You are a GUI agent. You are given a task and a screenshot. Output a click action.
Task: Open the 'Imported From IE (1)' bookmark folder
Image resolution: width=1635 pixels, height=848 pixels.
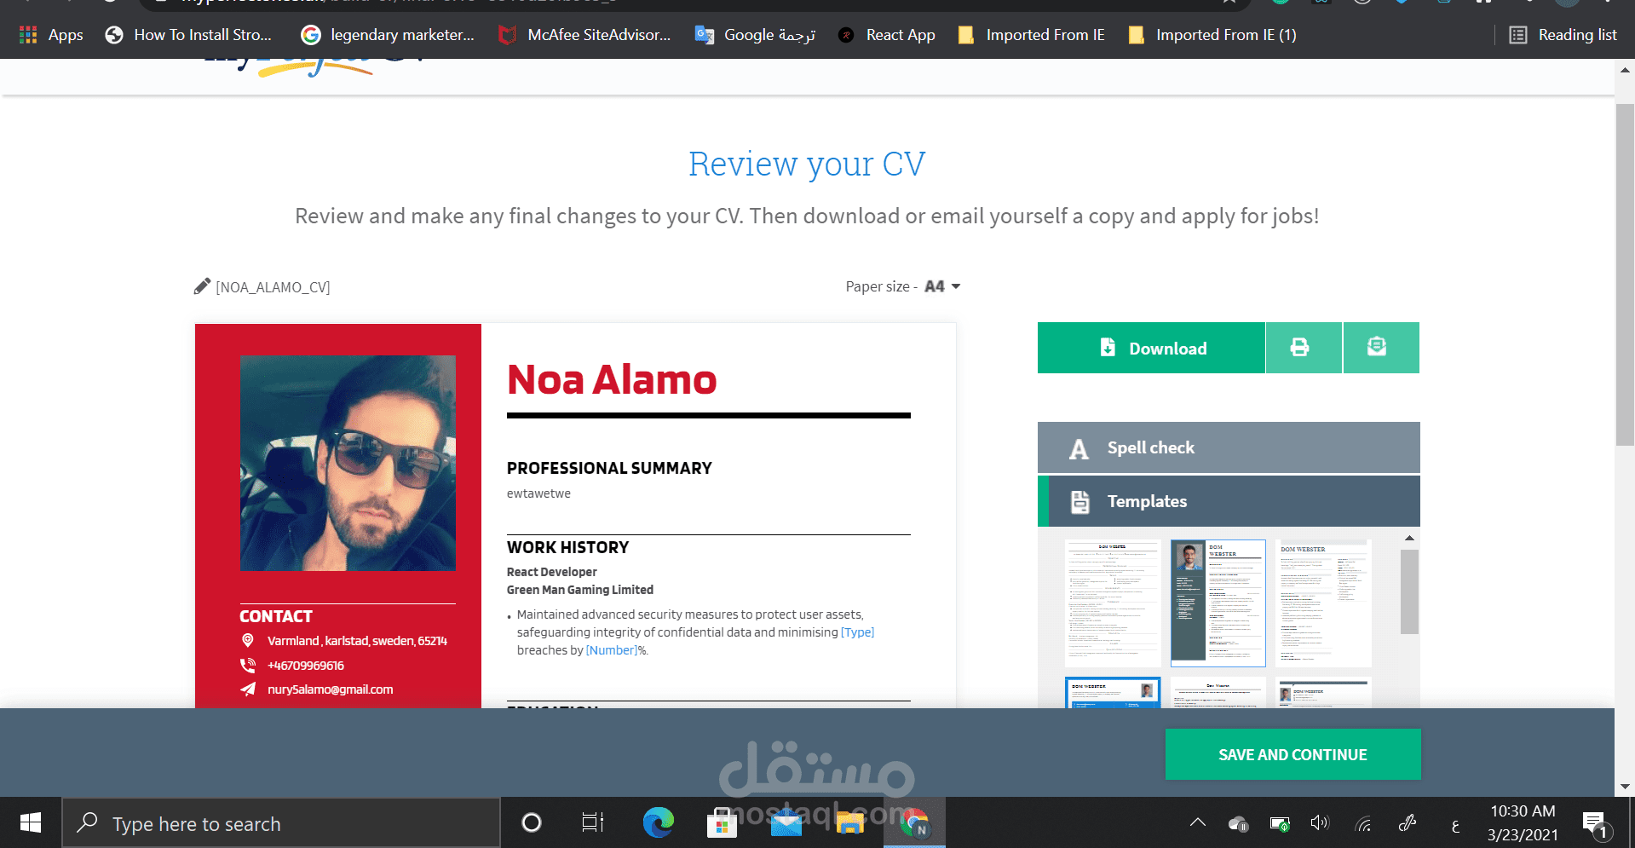1212,35
